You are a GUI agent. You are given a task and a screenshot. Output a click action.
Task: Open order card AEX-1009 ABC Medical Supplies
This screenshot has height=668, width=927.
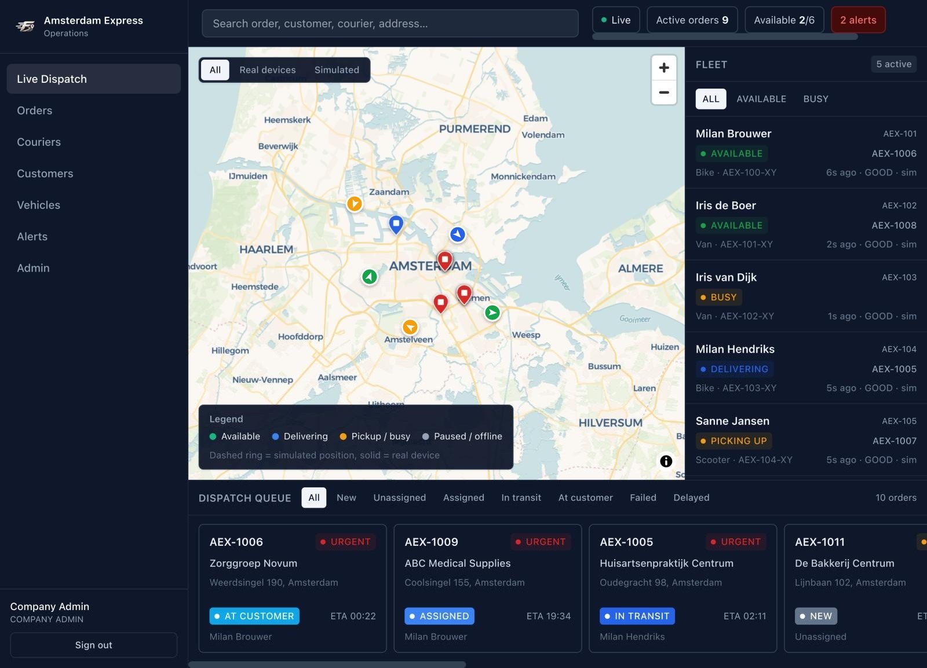pos(488,588)
